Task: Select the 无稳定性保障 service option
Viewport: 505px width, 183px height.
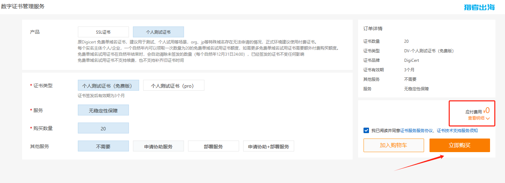Action: point(103,110)
